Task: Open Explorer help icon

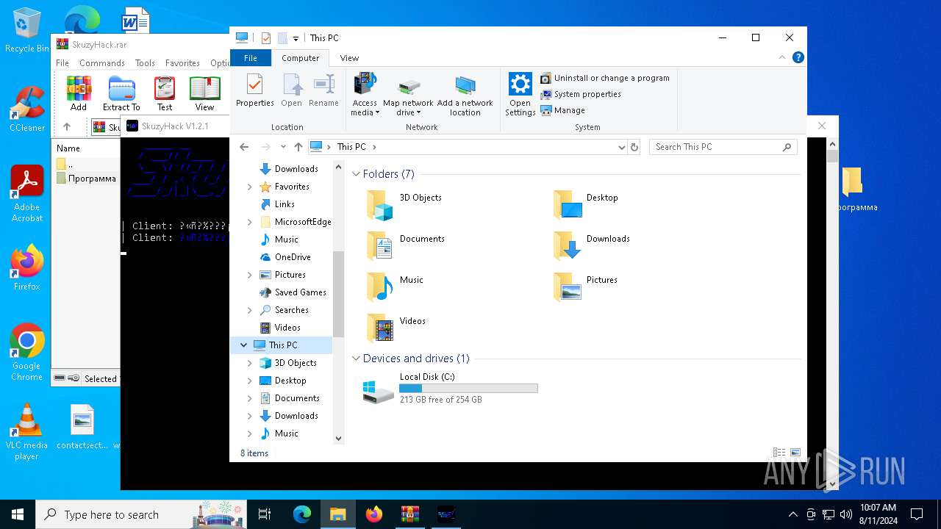Action: [x=798, y=57]
